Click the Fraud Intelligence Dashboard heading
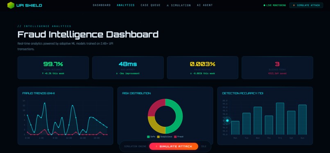Viewport: 330px width, 153px height. (88, 34)
